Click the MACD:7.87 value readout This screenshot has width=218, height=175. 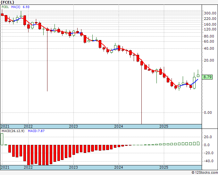pos(36,131)
